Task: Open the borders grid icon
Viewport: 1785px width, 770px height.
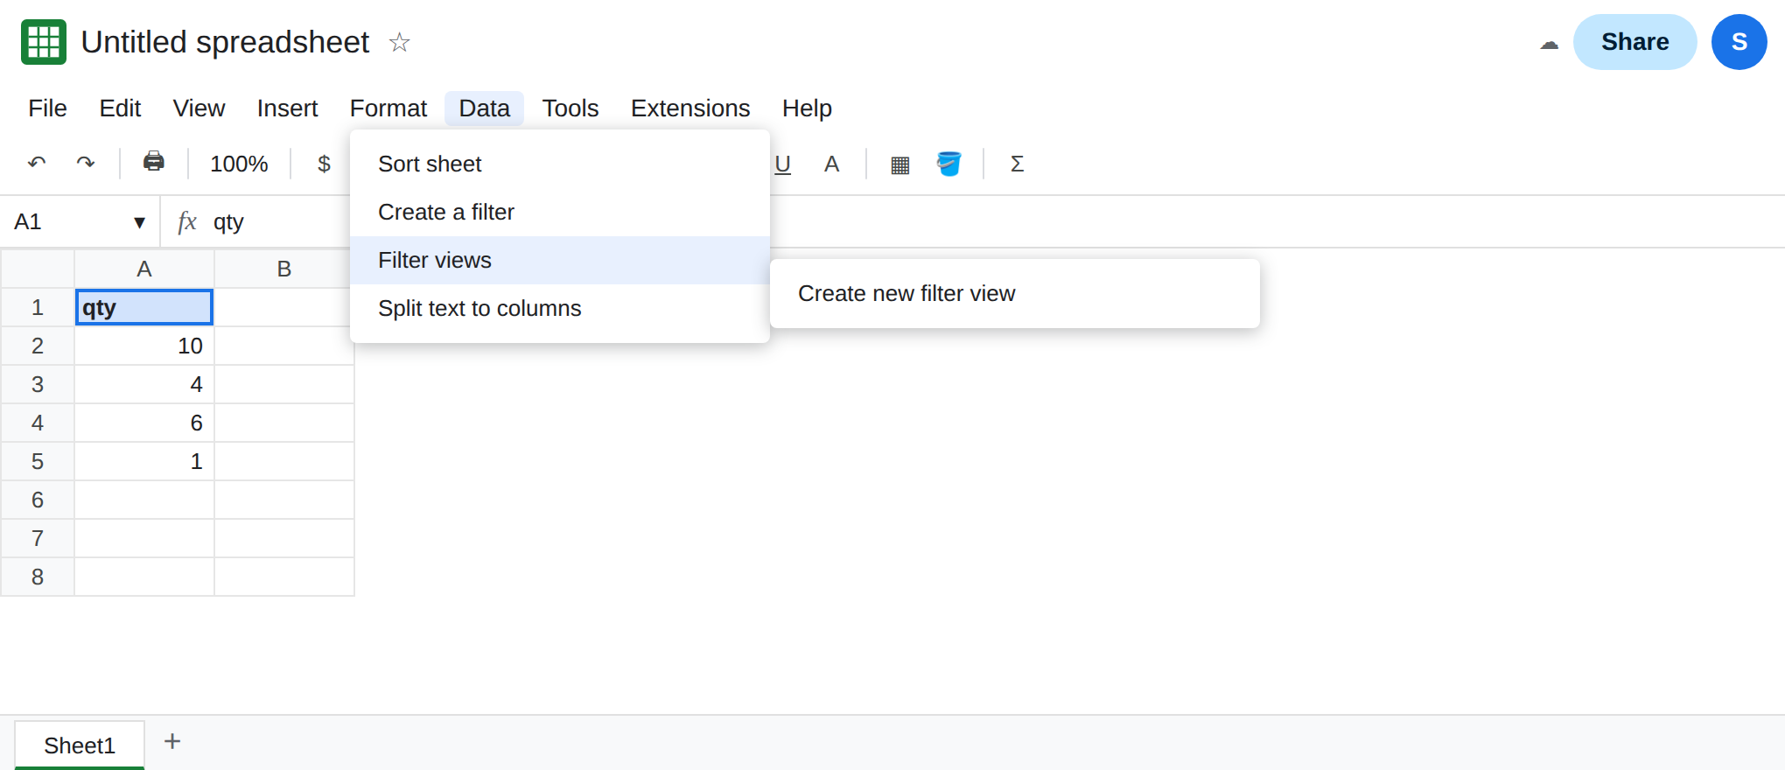Action: pyautogui.click(x=899, y=164)
